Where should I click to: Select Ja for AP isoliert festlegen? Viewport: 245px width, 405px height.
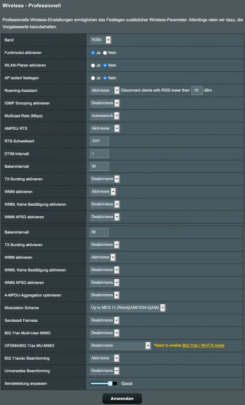[93, 78]
